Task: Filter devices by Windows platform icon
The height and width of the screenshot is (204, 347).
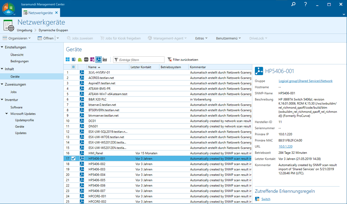Action: (68, 60)
